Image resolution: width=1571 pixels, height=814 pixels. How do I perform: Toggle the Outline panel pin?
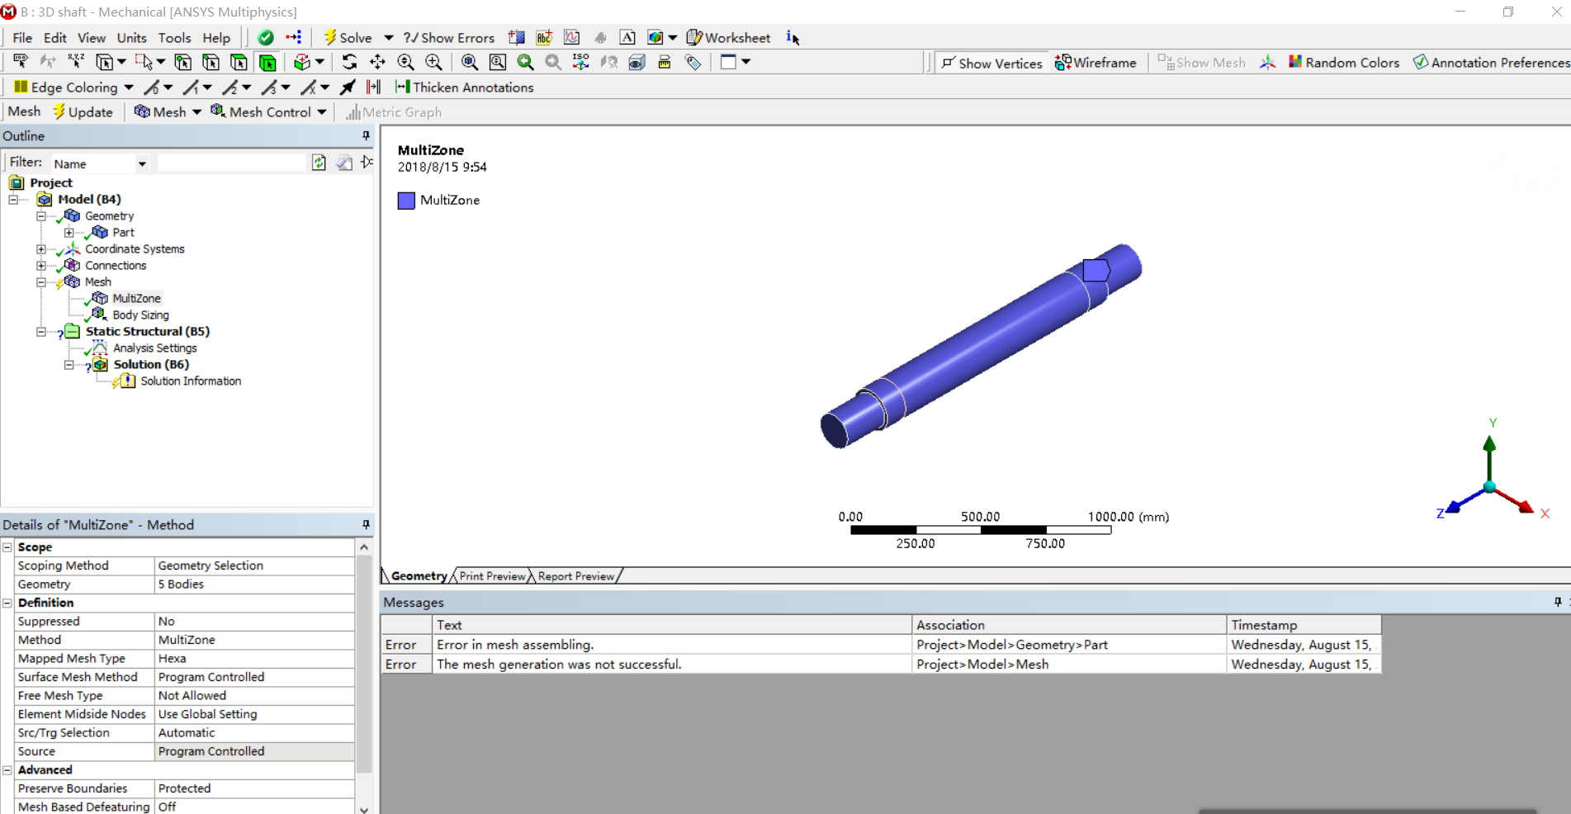coord(366,135)
